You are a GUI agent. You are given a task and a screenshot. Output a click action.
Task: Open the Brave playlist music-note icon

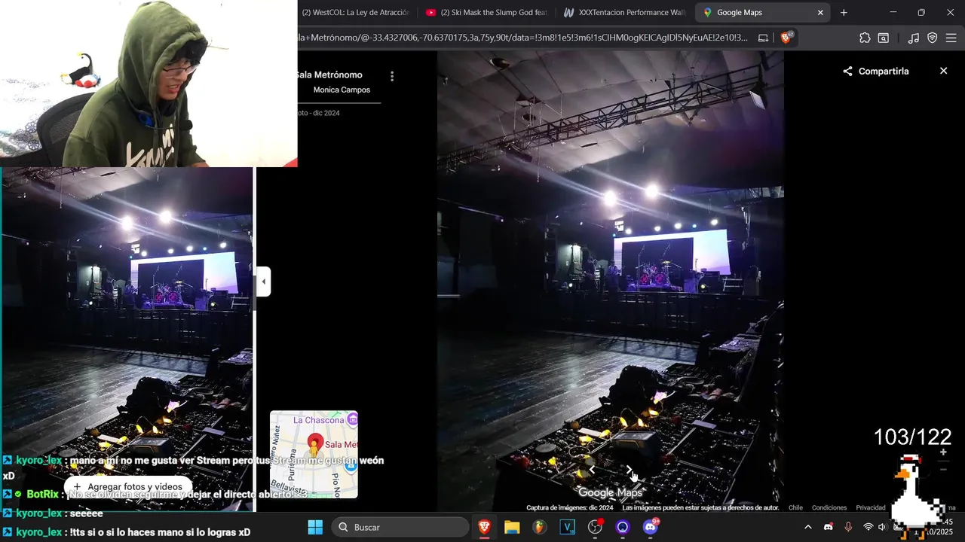(914, 38)
